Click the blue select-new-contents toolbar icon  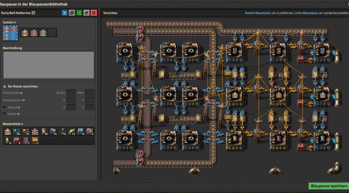pos(64,13)
